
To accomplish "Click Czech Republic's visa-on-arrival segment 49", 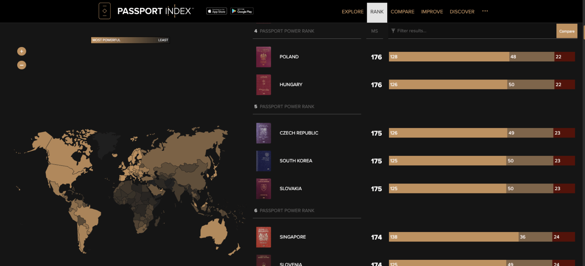I will 530,133.
